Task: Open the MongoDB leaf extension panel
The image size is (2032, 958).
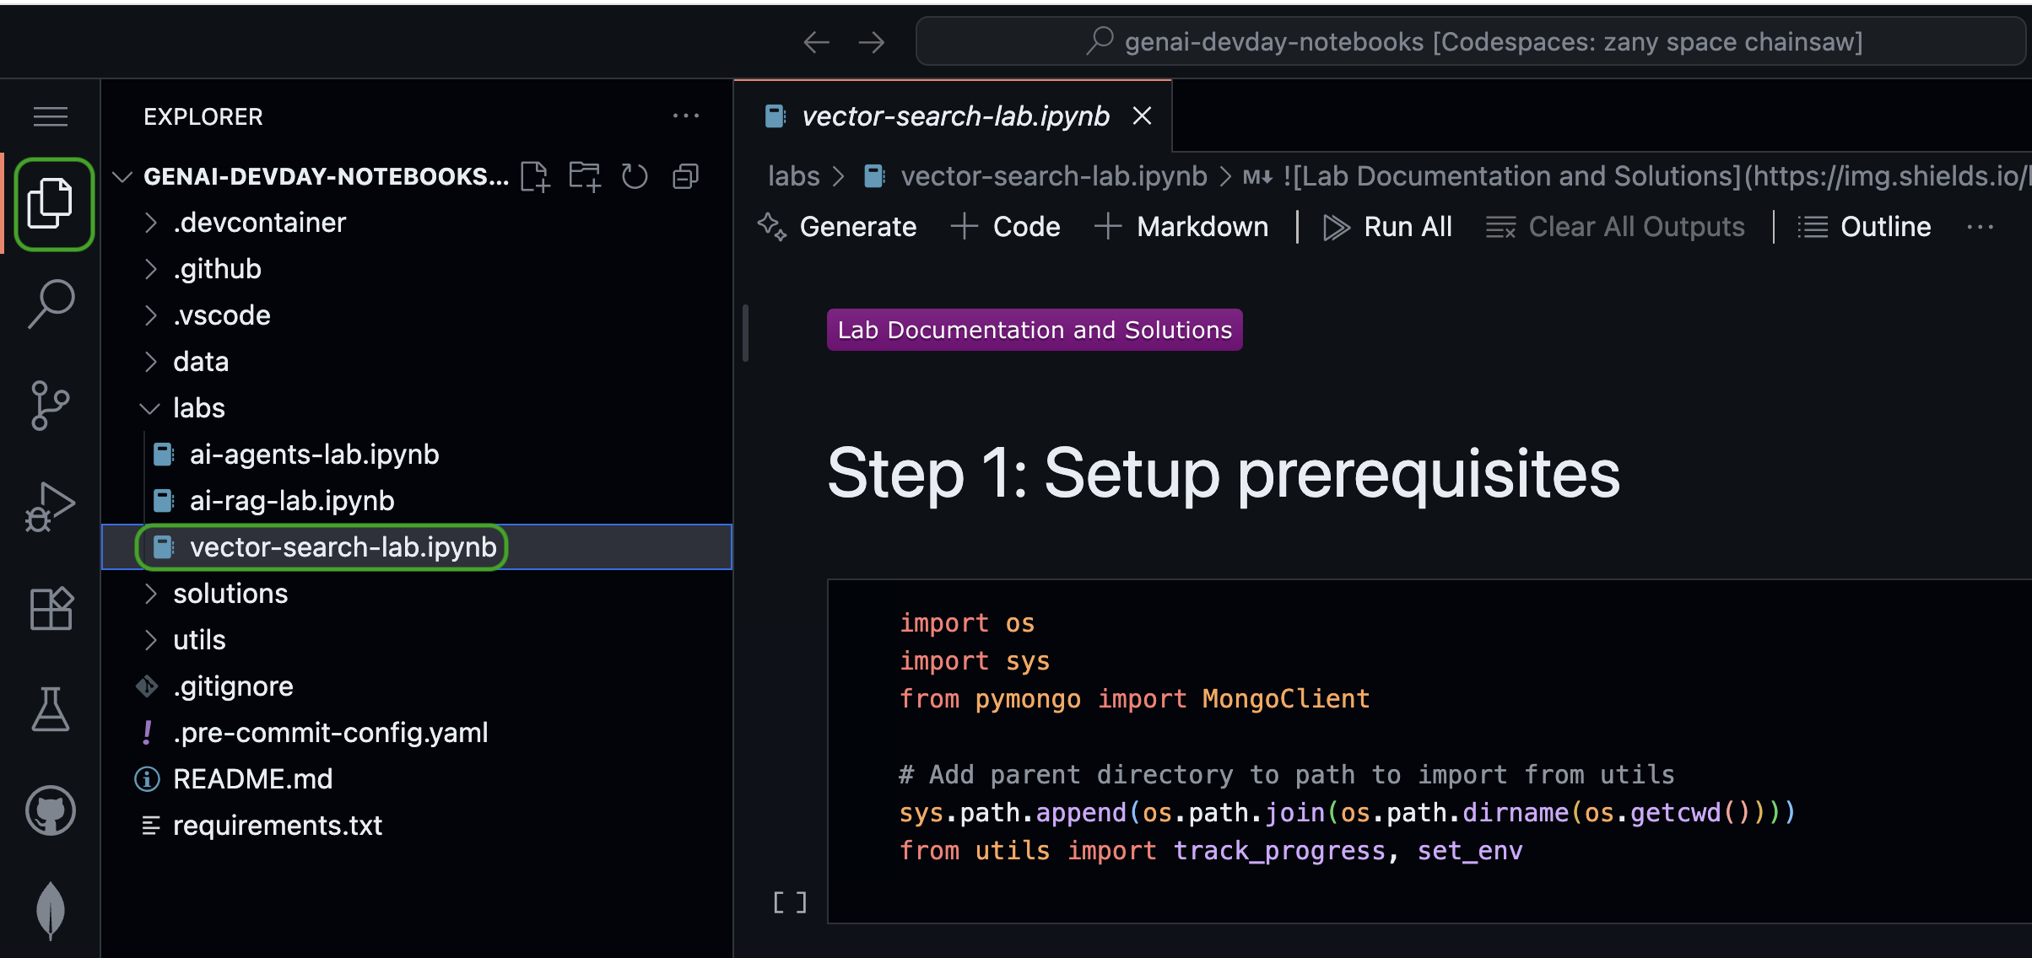Action: (51, 910)
